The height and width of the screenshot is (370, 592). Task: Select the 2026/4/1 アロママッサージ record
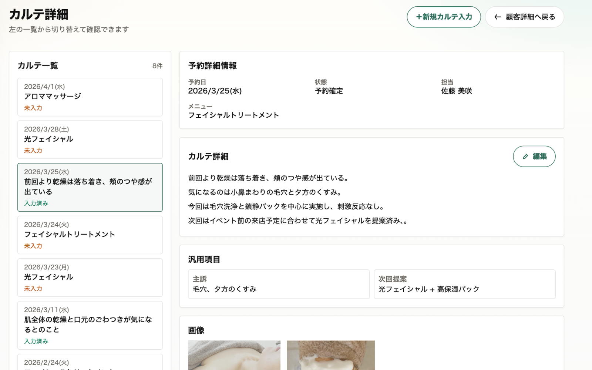(x=90, y=97)
